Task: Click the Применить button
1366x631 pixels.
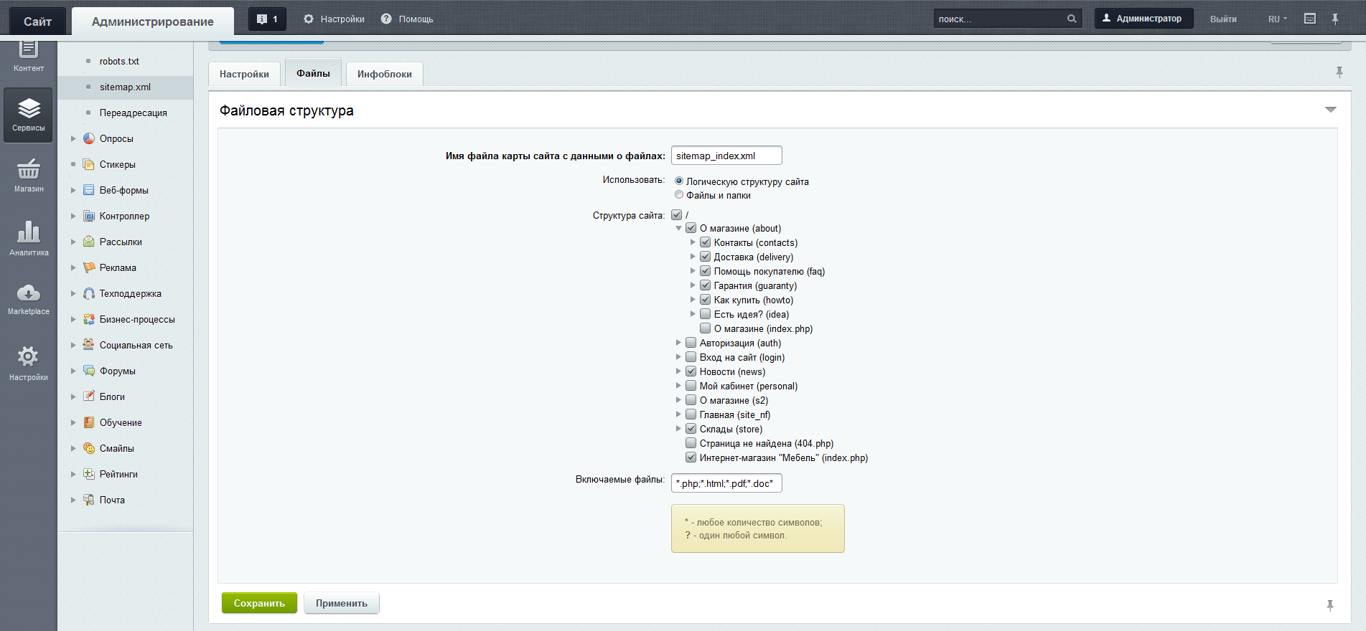Action: pos(342,603)
